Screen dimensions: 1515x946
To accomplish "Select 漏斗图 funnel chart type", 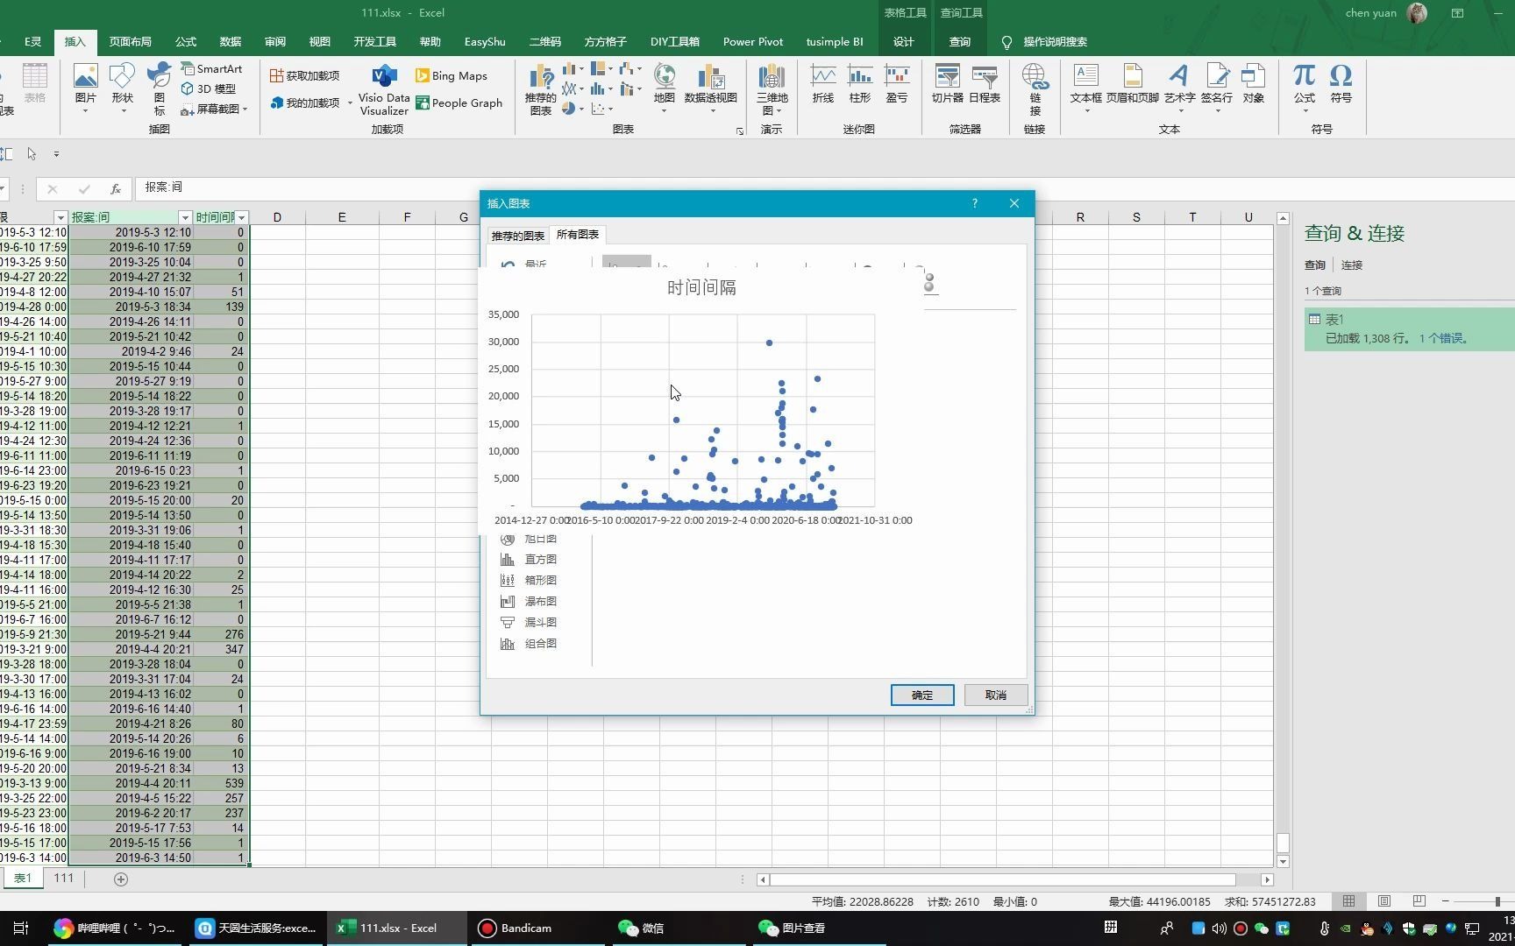I will (529, 623).
